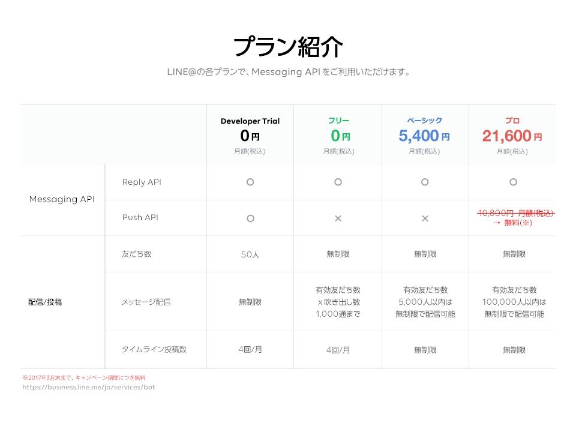Click 無制限 in タイムライン投稿数 row under ベーシック
Viewport: 576px width, 426px height.
(425, 350)
